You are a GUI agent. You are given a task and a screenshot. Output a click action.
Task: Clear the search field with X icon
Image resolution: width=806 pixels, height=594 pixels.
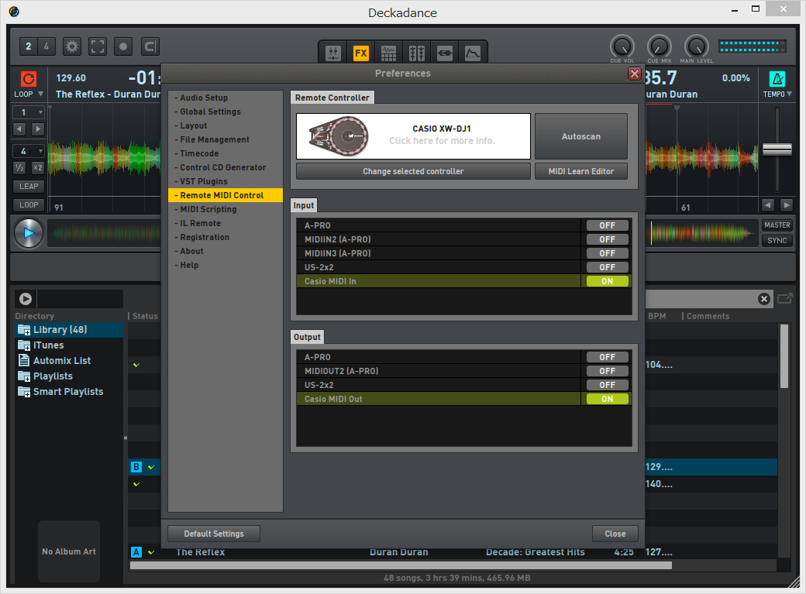[764, 299]
